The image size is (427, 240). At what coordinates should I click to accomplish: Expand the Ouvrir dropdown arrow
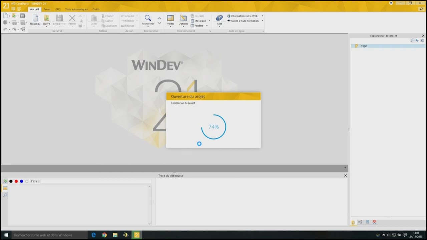[x=46, y=27]
